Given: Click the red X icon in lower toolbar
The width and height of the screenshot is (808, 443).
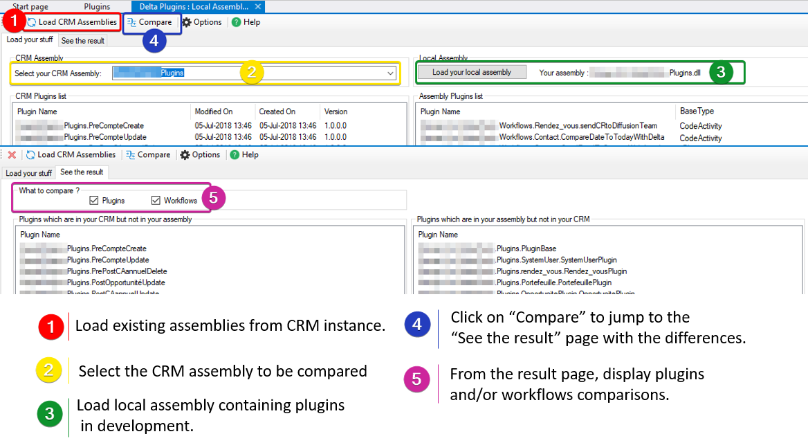Looking at the screenshot, I should coord(12,155).
